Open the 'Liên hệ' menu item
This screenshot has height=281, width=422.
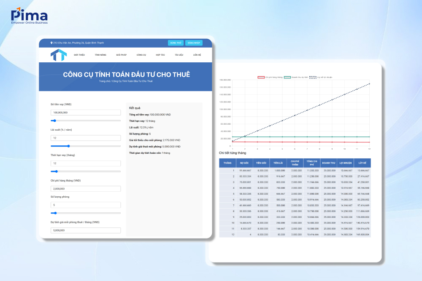pos(197,55)
